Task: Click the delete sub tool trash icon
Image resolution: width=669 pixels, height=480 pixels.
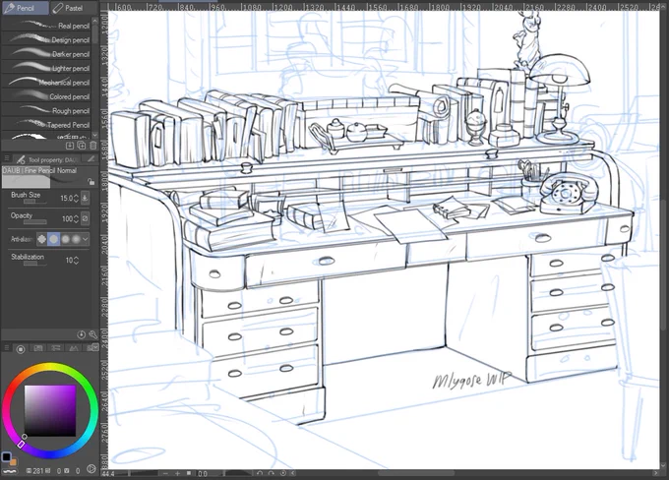Action: [x=92, y=146]
